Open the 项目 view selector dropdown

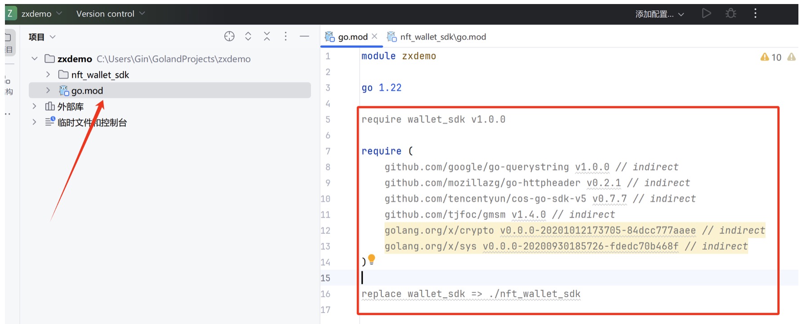[42, 37]
